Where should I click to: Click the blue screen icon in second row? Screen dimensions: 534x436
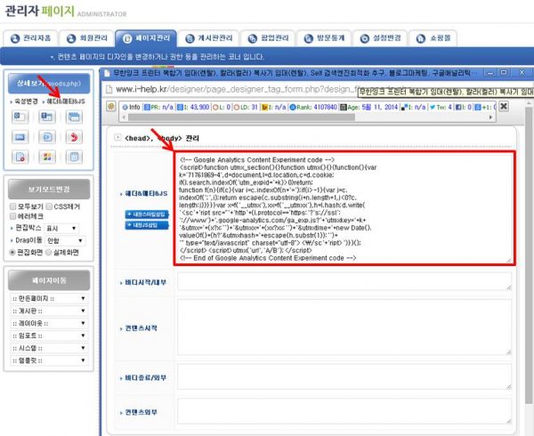(x=20, y=137)
